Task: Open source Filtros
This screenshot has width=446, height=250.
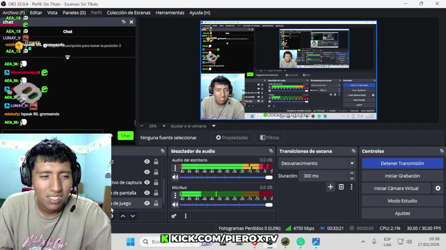Action: pyautogui.click(x=270, y=137)
